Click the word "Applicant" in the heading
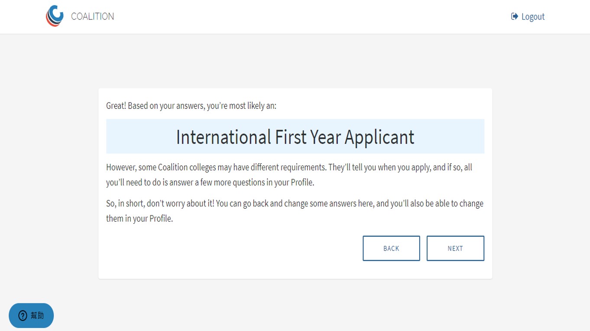This screenshot has width=590, height=331. (x=379, y=137)
